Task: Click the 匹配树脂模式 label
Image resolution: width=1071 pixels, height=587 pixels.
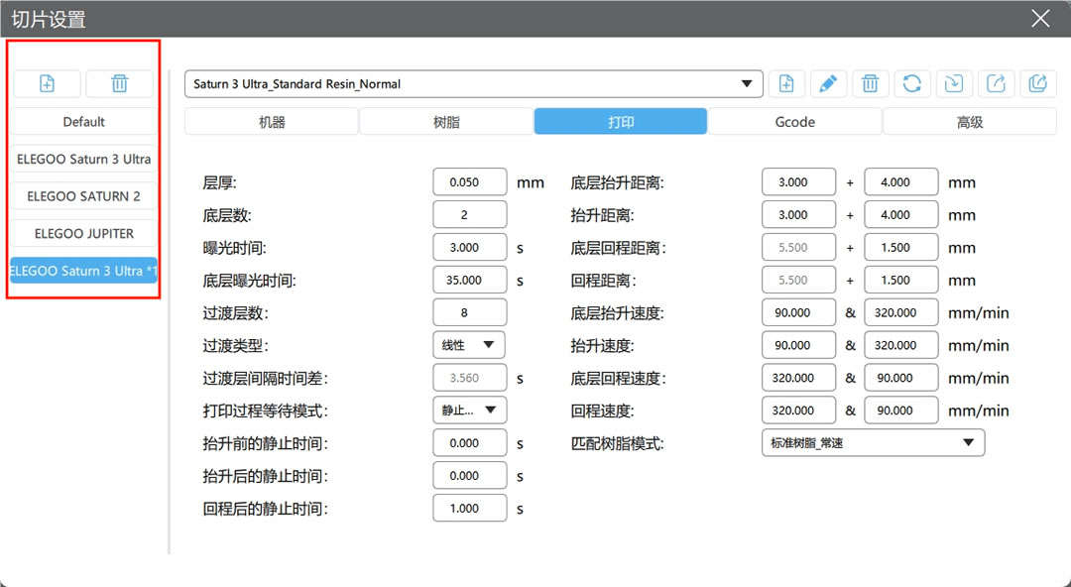Action: (x=617, y=443)
